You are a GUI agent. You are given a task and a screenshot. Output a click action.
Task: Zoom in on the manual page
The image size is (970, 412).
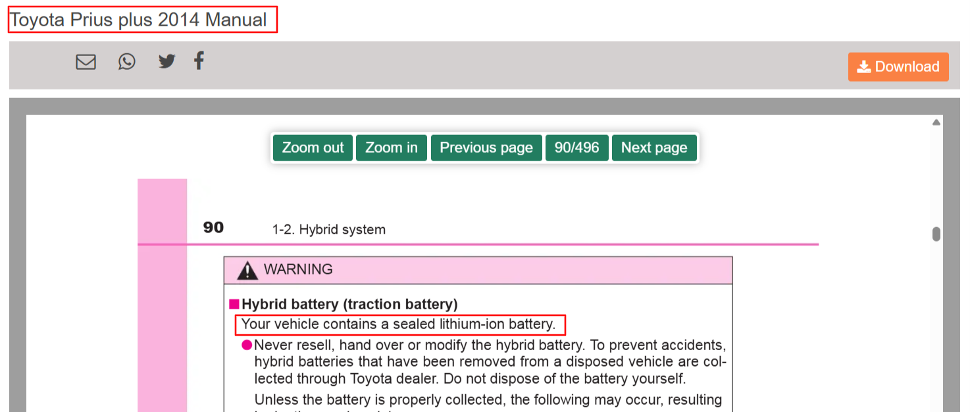tap(392, 148)
